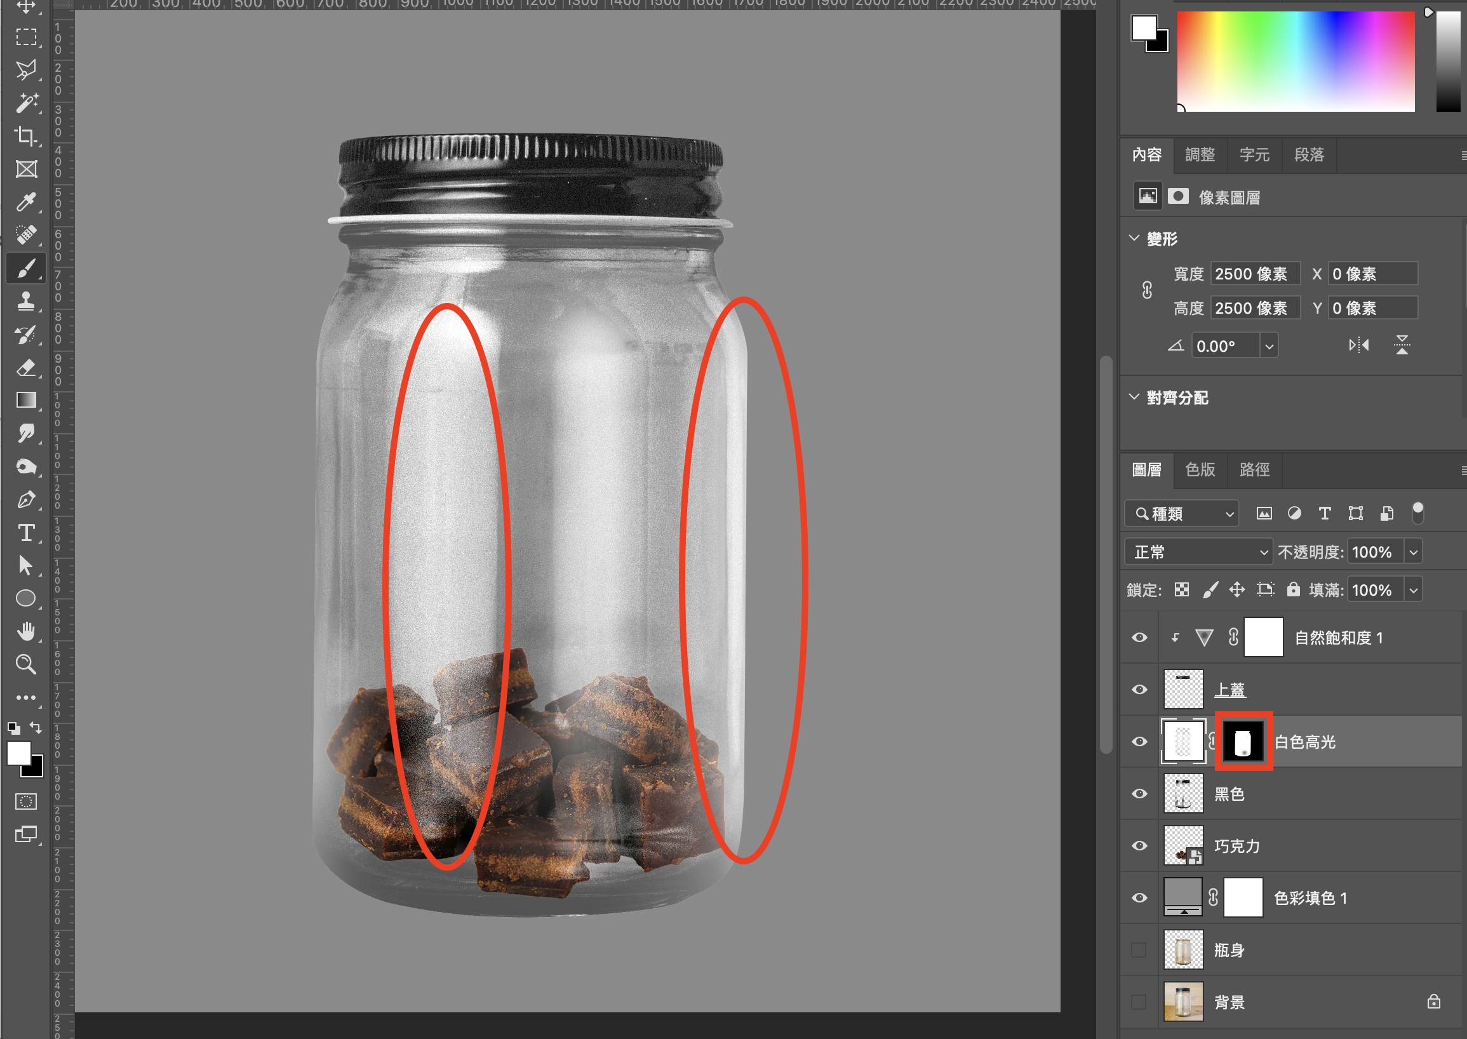The width and height of the screenshot is (1467, 1039).
Task: Lock transparent pixels
Action: [1182, 590]
